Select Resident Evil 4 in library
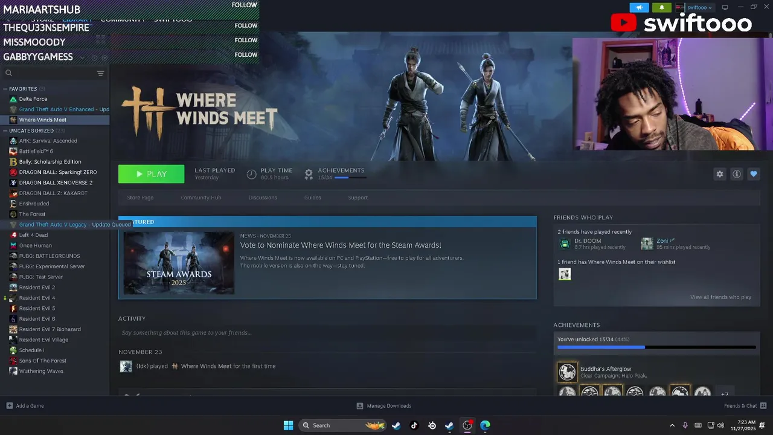773x435 pixels. 37,298
